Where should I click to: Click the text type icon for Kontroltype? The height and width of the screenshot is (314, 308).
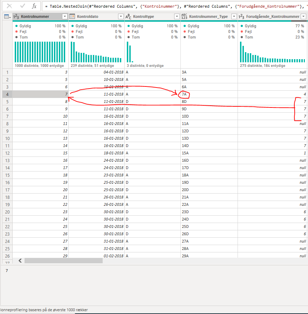[x=128, y=16]
